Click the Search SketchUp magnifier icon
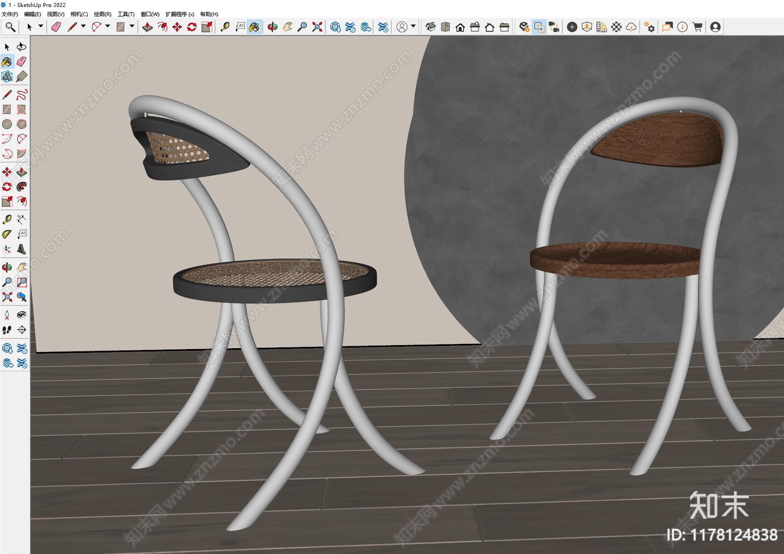 (10, 27)
